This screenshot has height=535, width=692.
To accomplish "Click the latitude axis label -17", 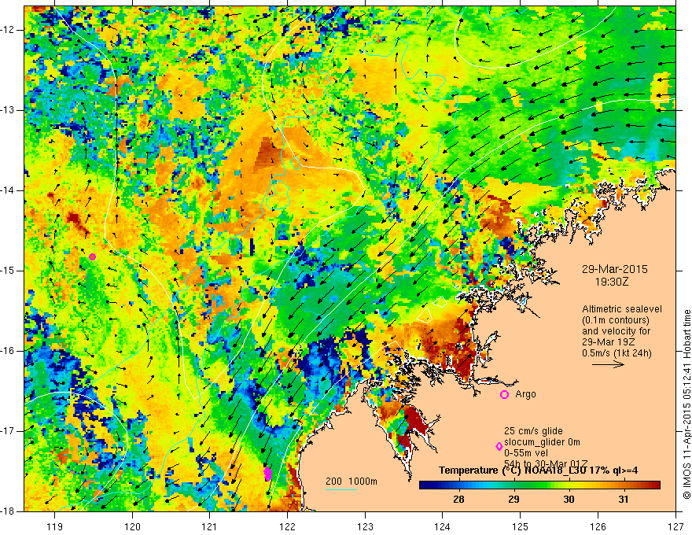I will (9, 431).
